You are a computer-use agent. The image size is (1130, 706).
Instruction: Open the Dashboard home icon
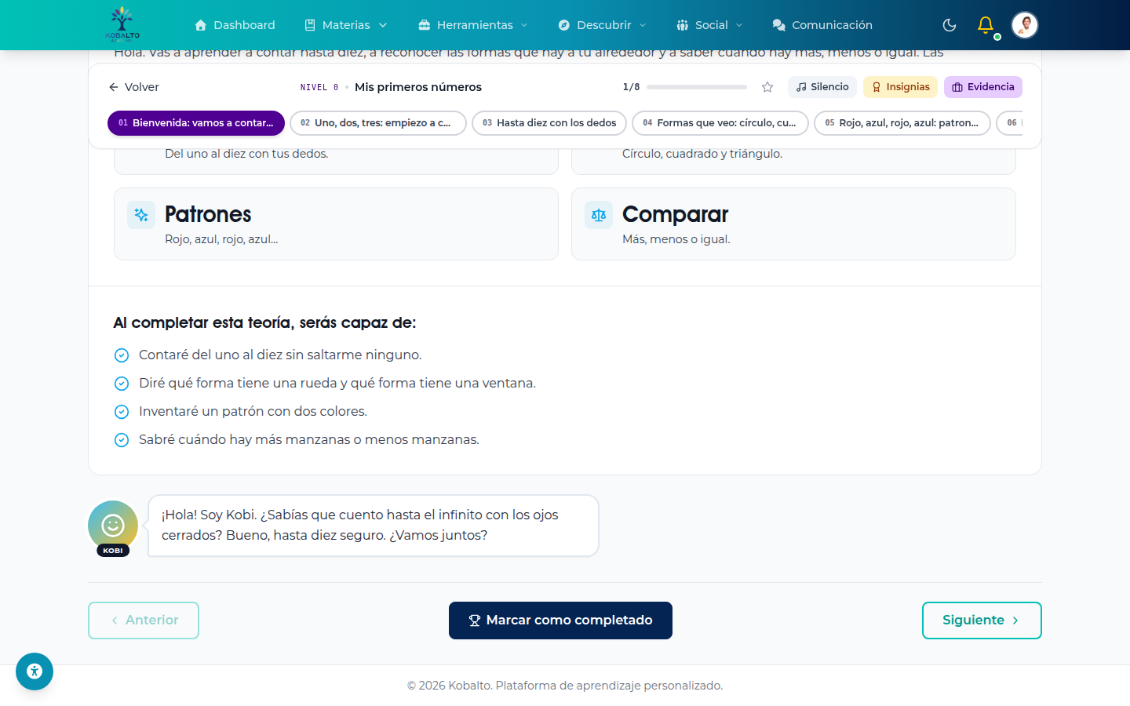tap(201, 25)
